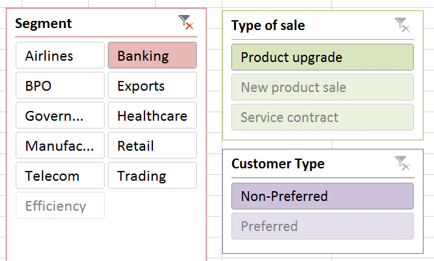This screenshot has width=434, height=261.
Task: Clear the Type of sale filter
Action: (x=402, y=25)
